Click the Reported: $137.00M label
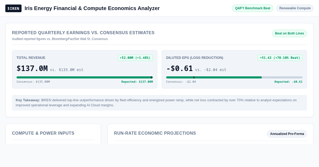This screenshot has height=167, width=319. pyautogui.click(x=137, y=82)
